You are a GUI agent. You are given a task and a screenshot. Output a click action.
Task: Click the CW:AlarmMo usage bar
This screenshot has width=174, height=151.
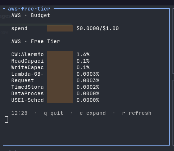pyautogui.click(x=60, y=54)
